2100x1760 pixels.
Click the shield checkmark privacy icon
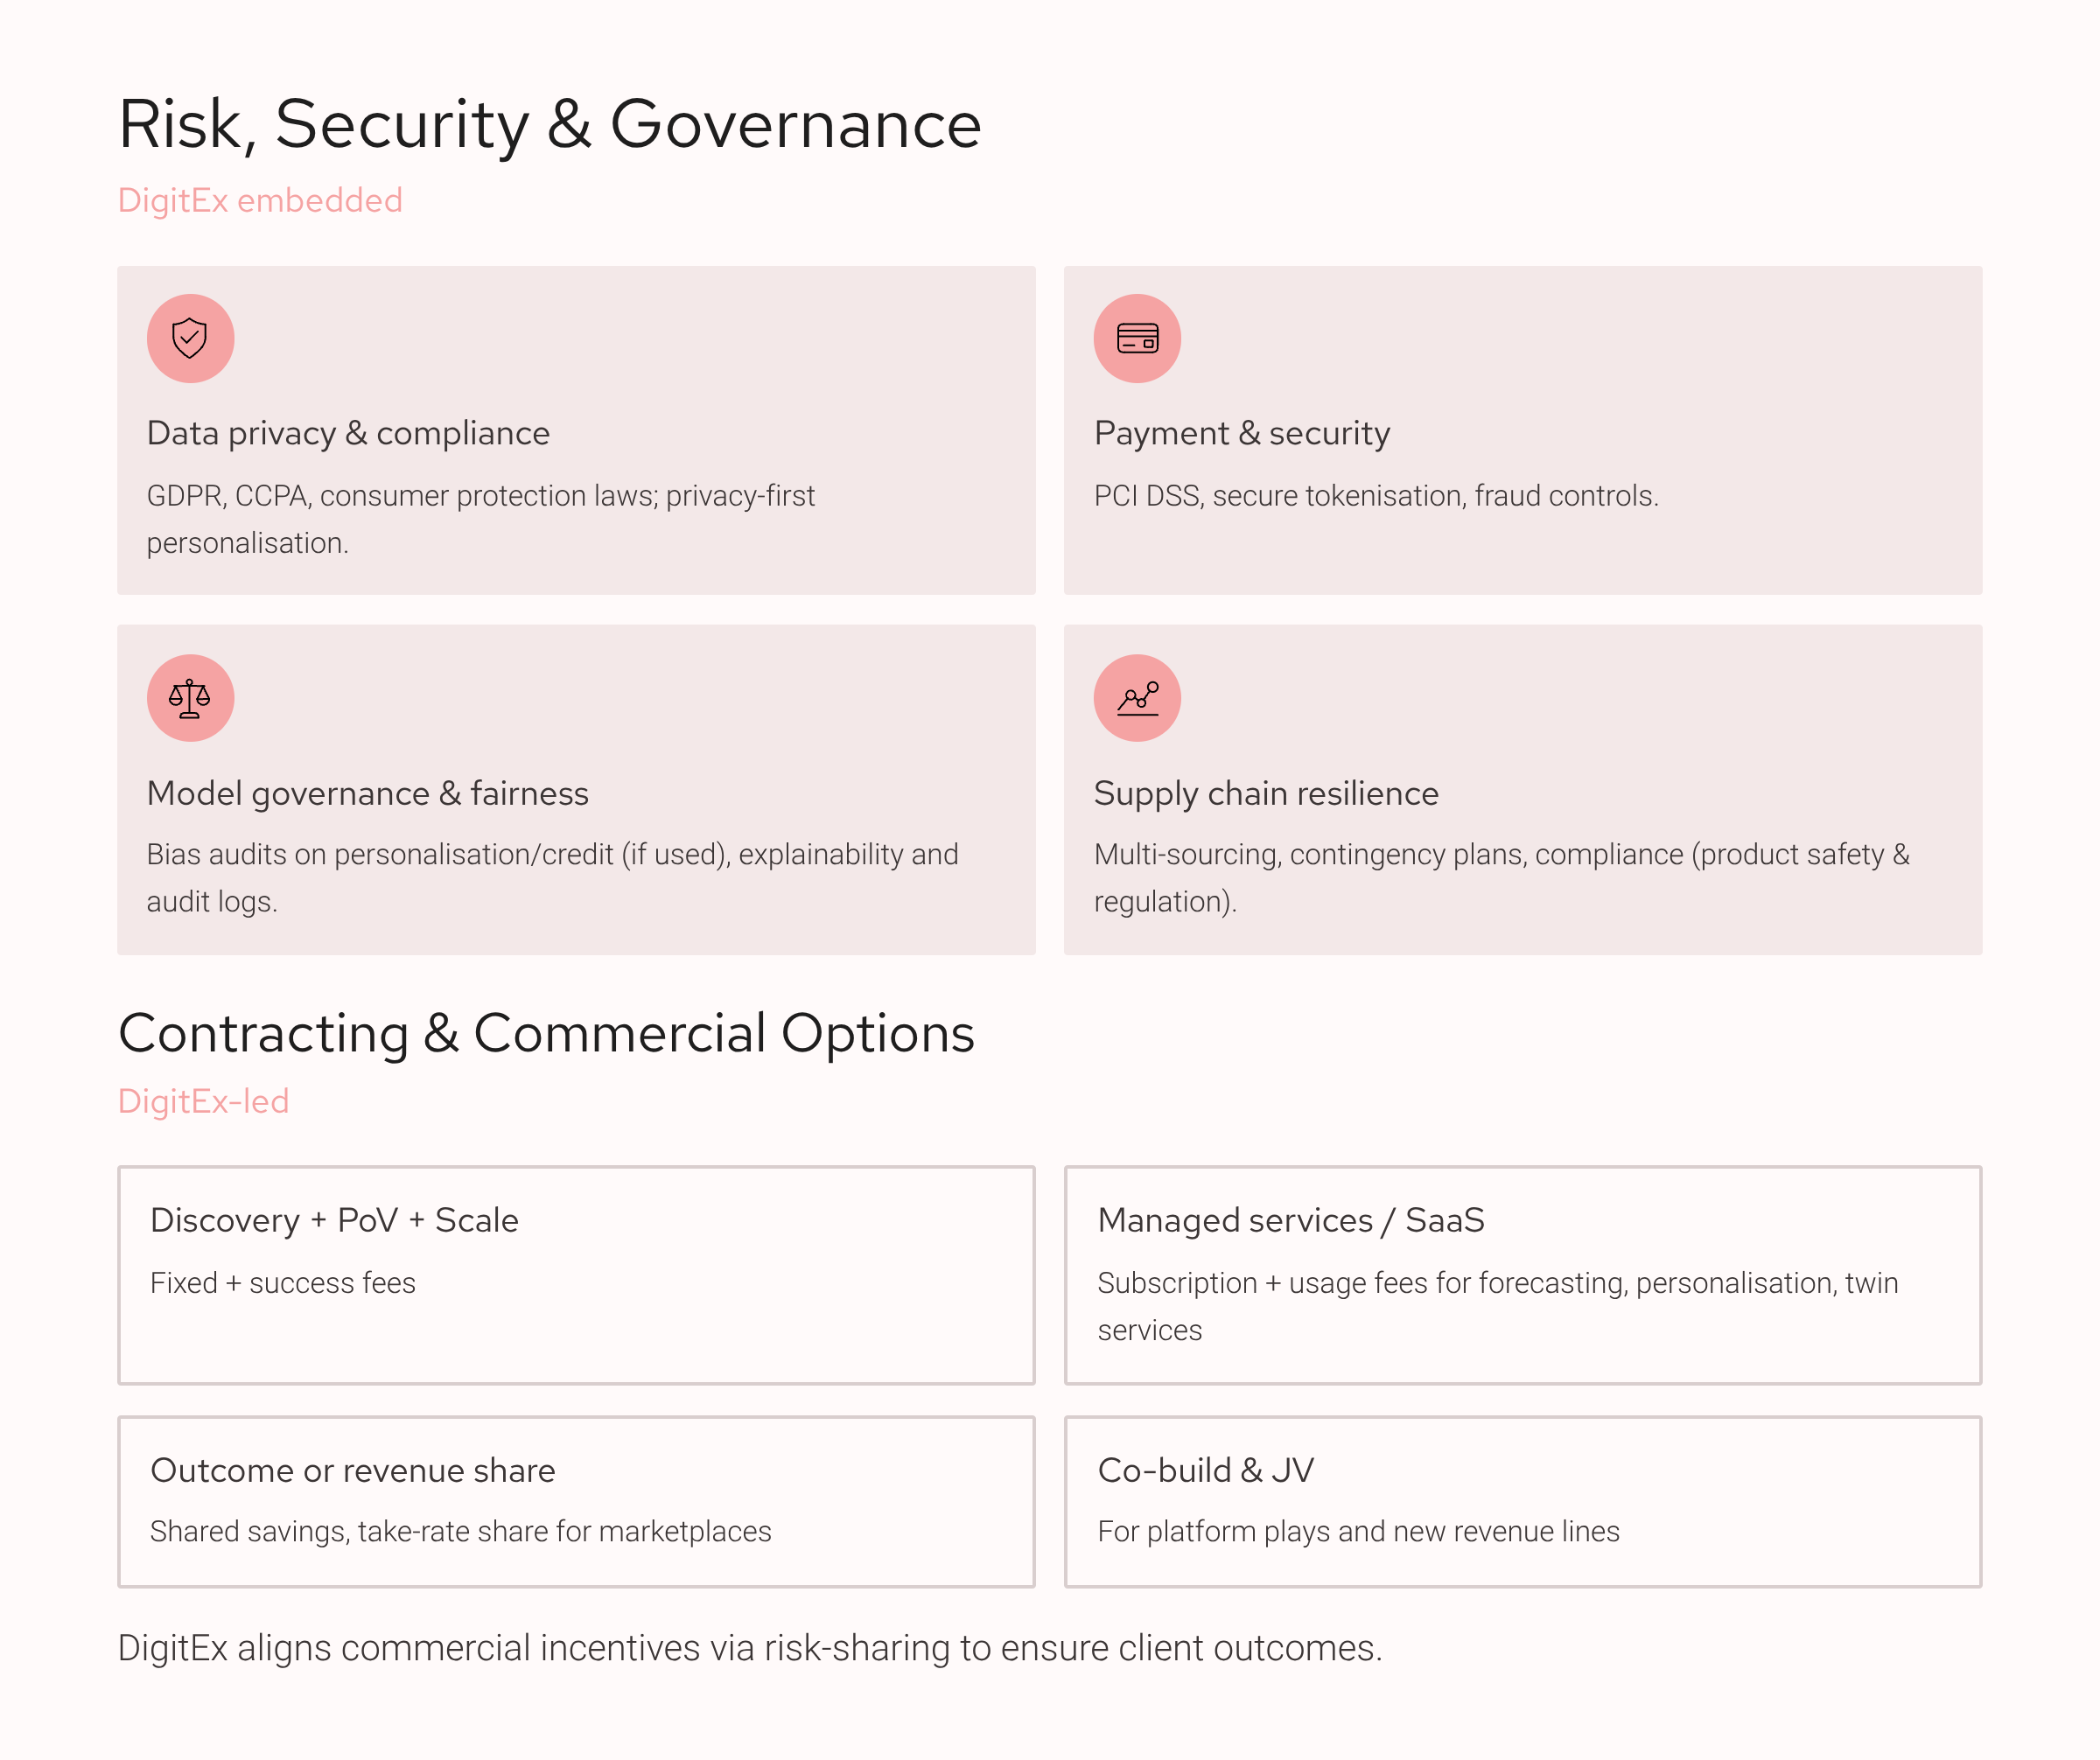[x=190, y=338]
